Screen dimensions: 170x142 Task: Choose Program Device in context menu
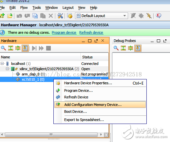coord(100,91)
